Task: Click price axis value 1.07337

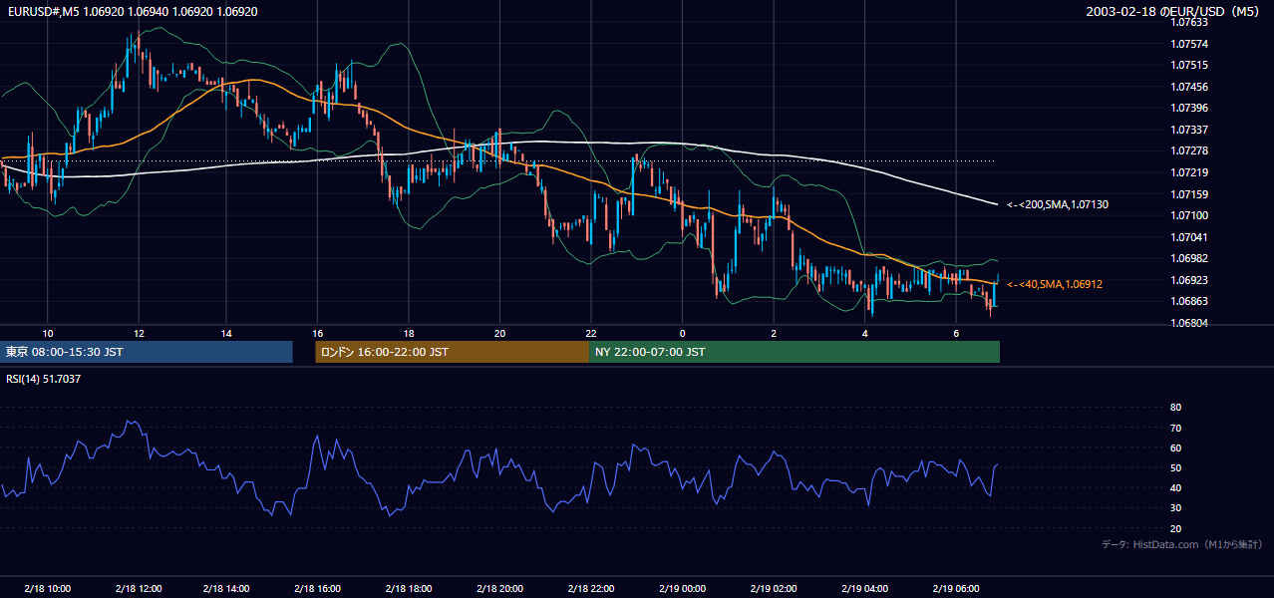Action: click(x=1188, y=130)
